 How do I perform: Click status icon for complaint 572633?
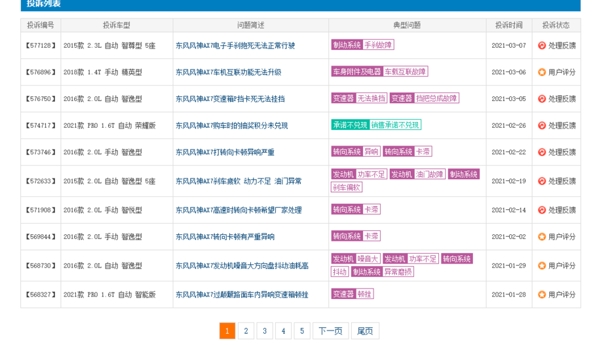(x=542, y=181)
